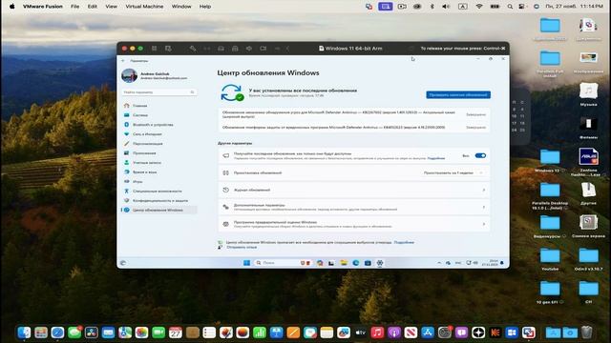
Task: Focus the Settings search field
Action: pos(159,92)
